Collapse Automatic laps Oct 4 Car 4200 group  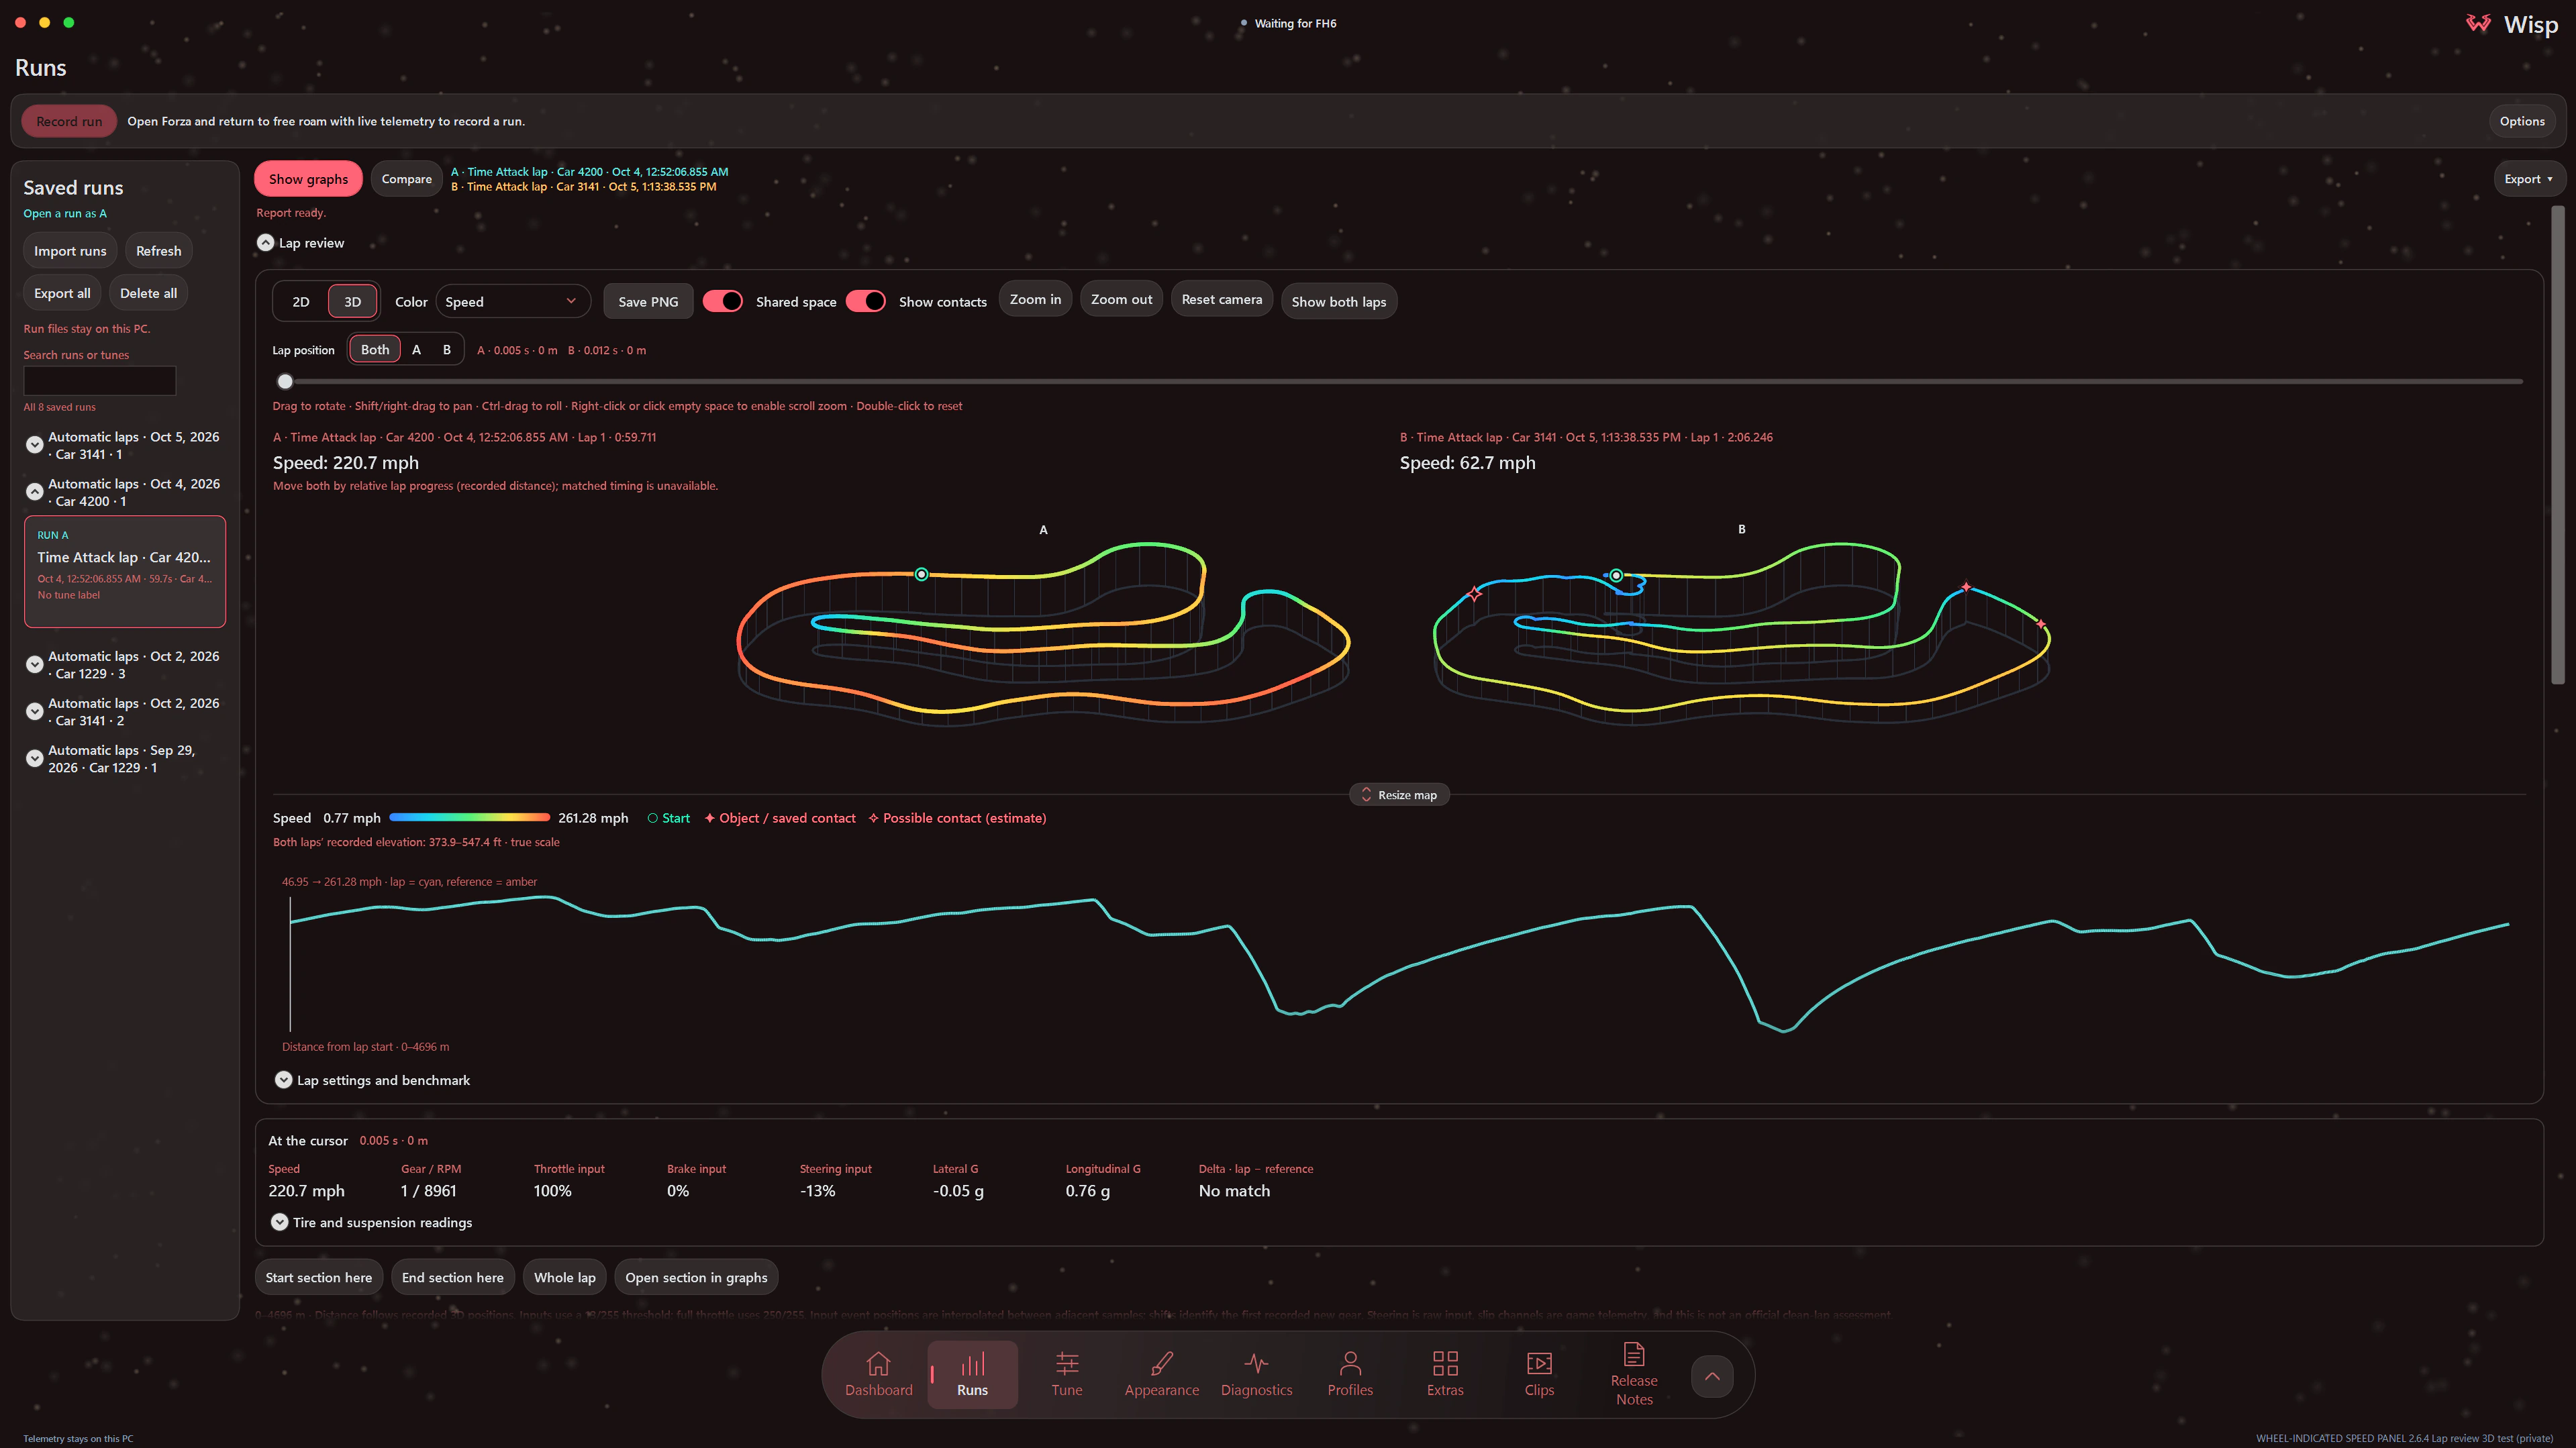pos(34,492)
